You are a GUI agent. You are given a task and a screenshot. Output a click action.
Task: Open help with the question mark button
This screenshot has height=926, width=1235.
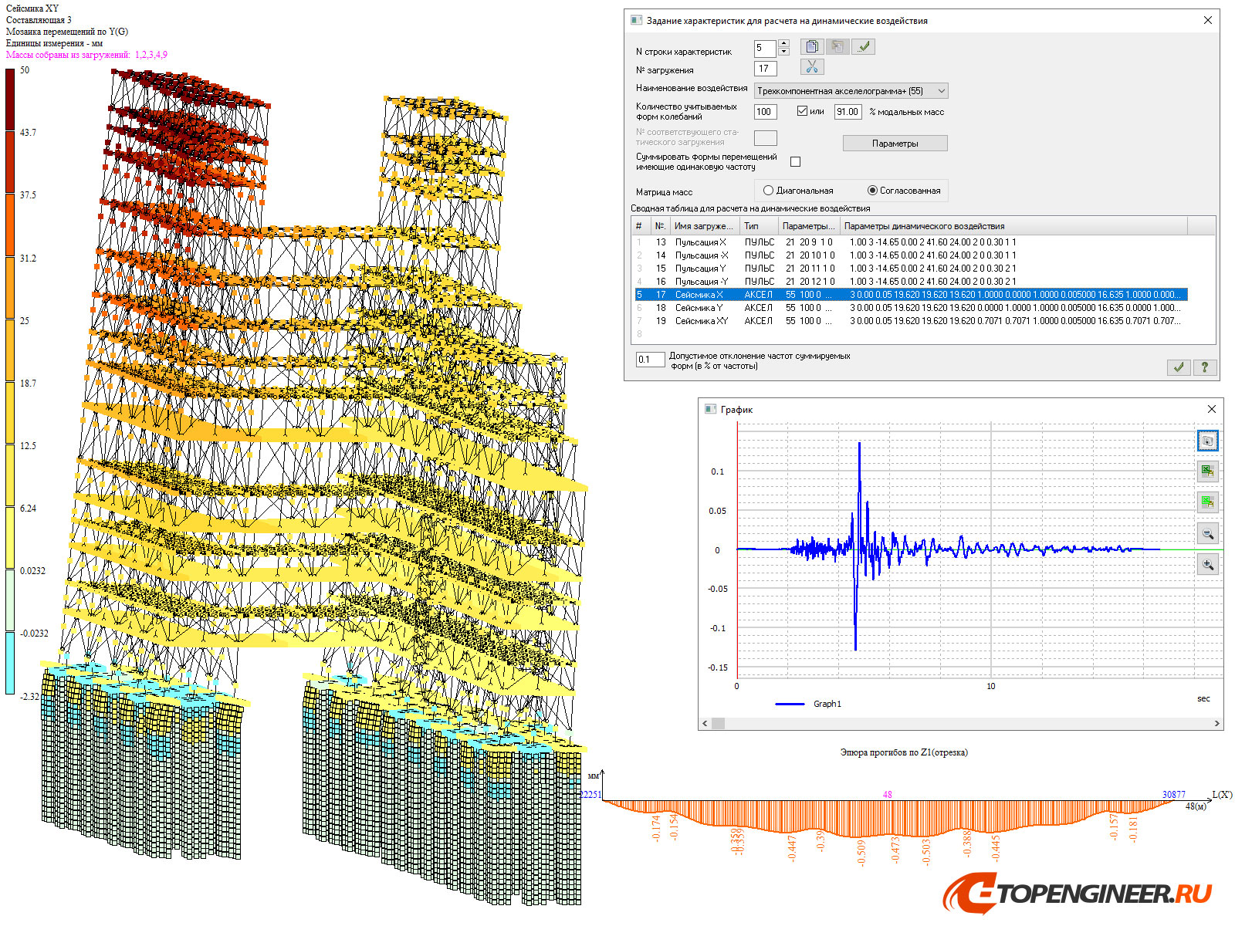1204,367
